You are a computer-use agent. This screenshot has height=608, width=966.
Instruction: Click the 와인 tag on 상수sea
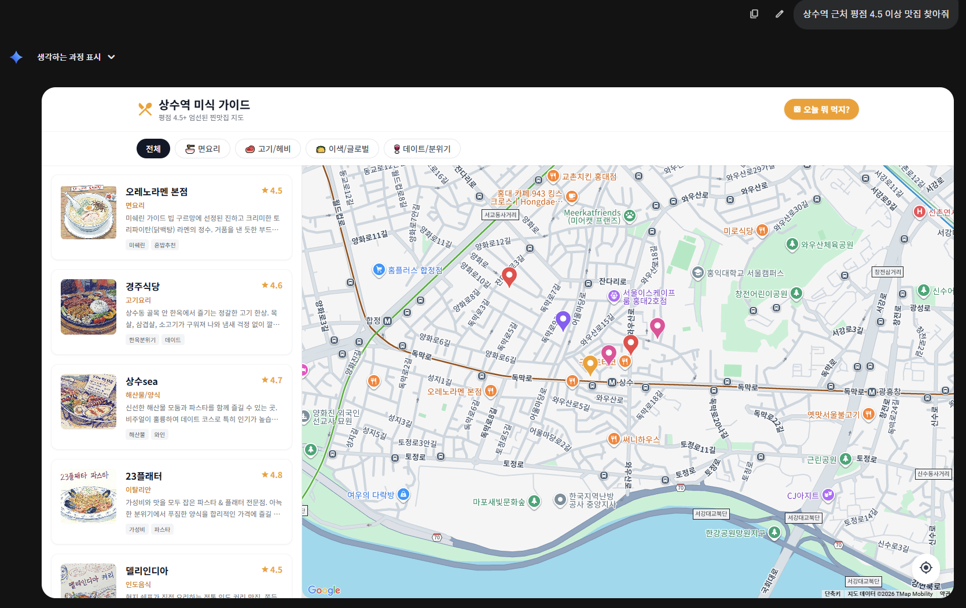point(160,435)
